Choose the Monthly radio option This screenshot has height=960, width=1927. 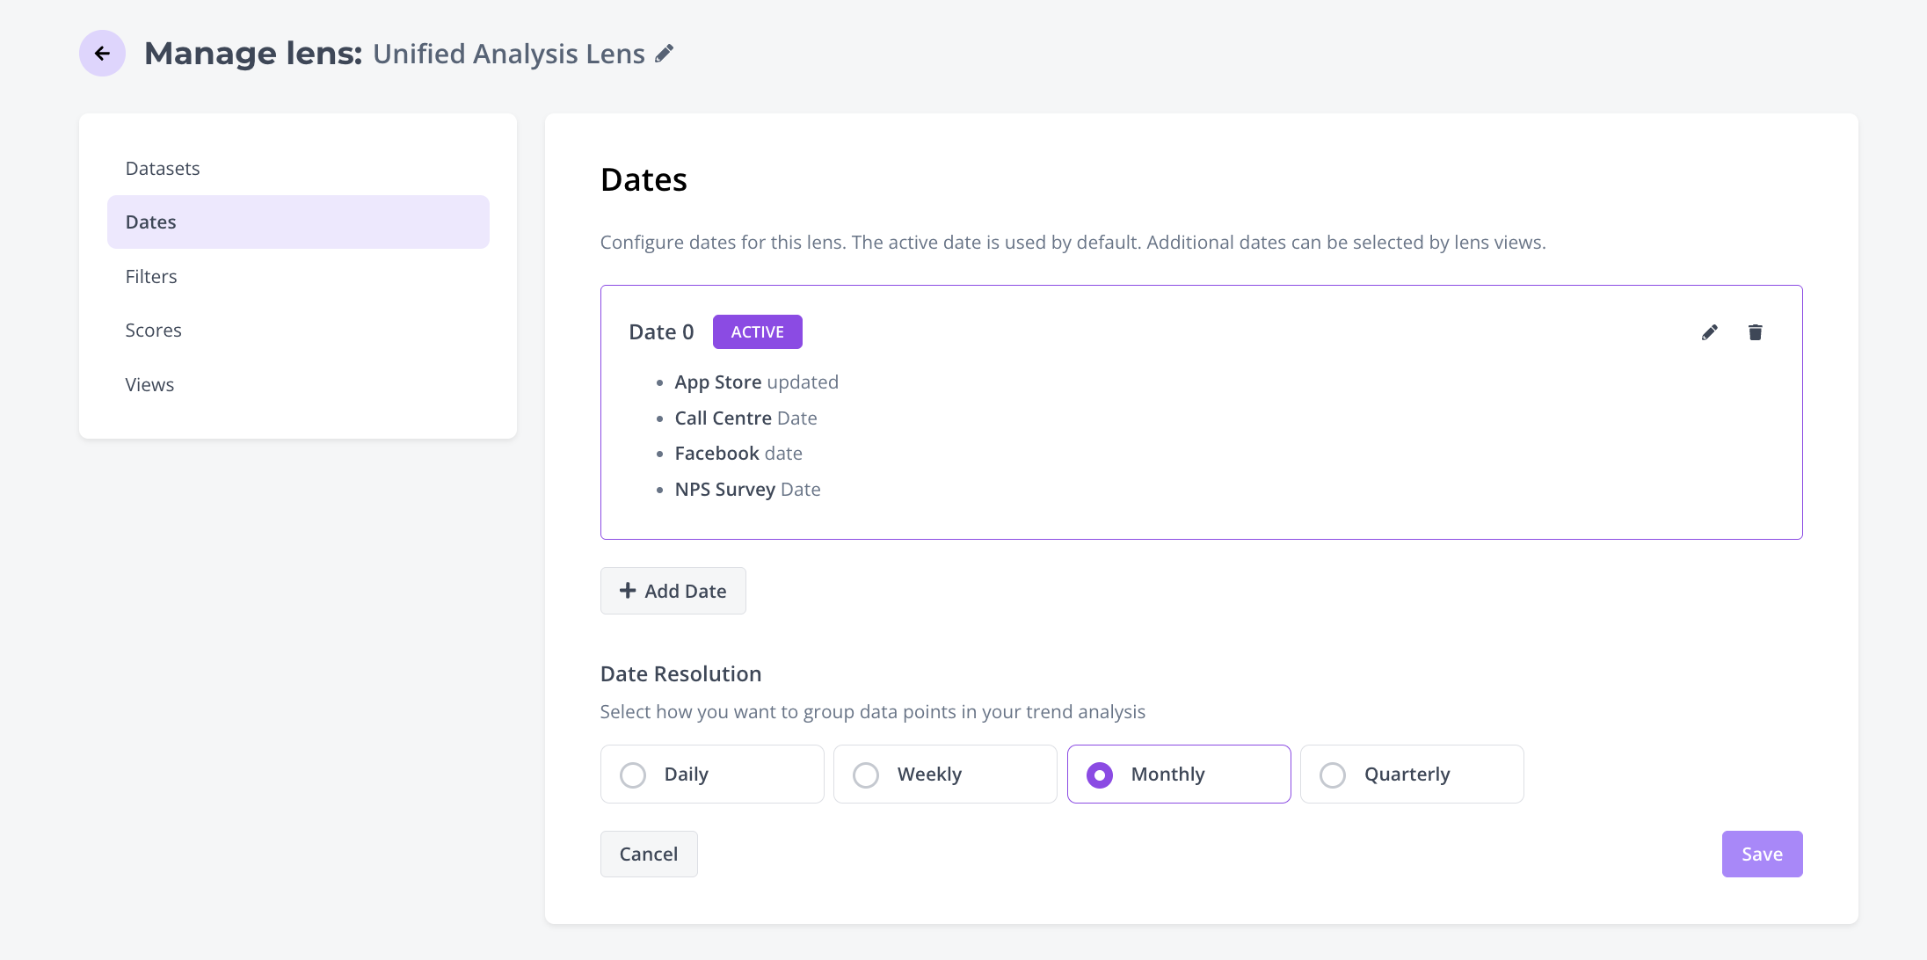1099,775
